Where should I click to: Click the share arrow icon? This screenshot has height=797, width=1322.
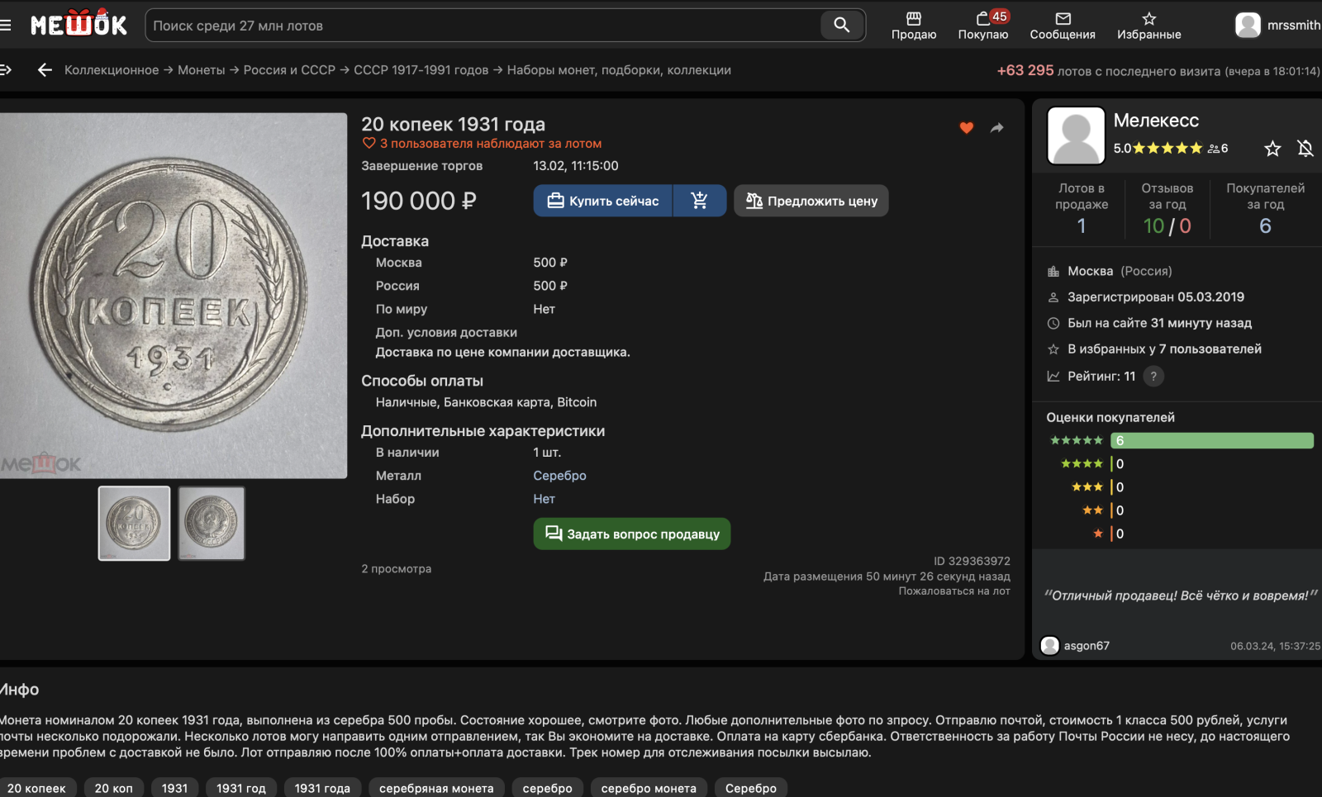(x=996, y=128)
